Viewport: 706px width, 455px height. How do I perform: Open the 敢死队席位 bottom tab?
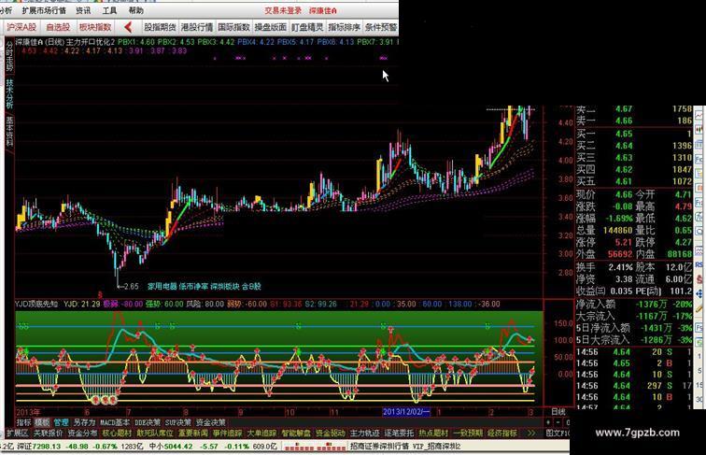click(155, 434)
